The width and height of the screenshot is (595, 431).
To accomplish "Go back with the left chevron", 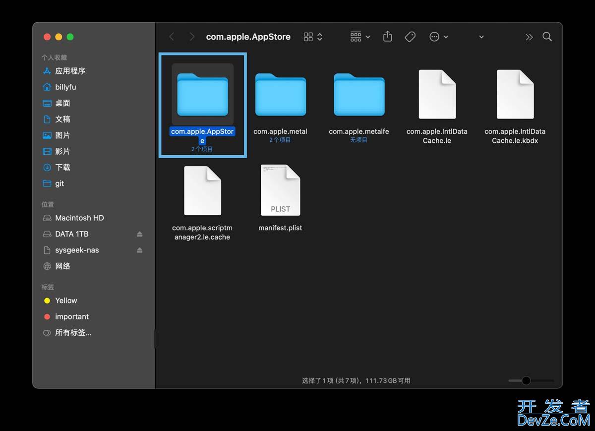I will click(x=172, y=37).
